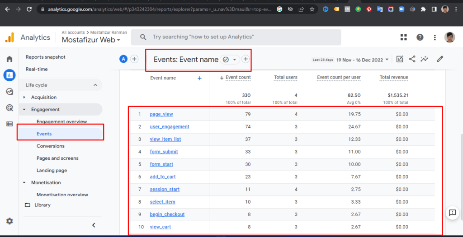The height and width of the screenshot is (237, 463).
Task: Click in the Analytics search field
Action: [x=236, y=37]
